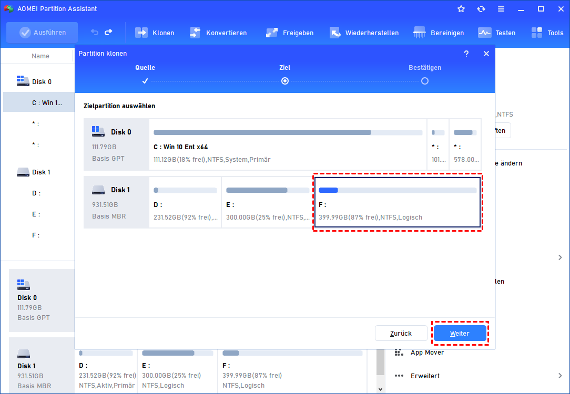Select the 101 MB star partition in dialog
Viewport: 570px width, 394px height.
point(438,144)
